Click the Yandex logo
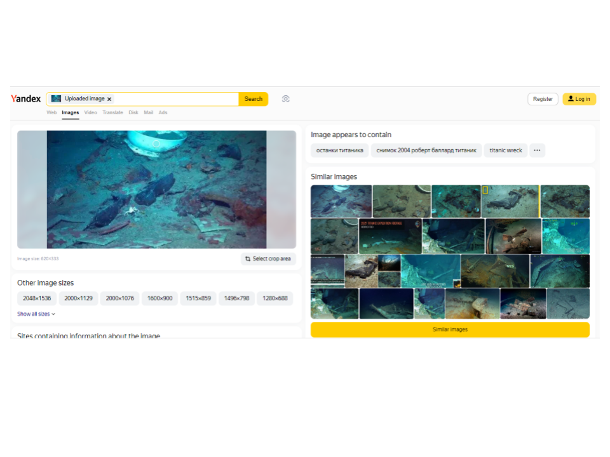This screenshot has height=457, width=610. coord(26,99)
